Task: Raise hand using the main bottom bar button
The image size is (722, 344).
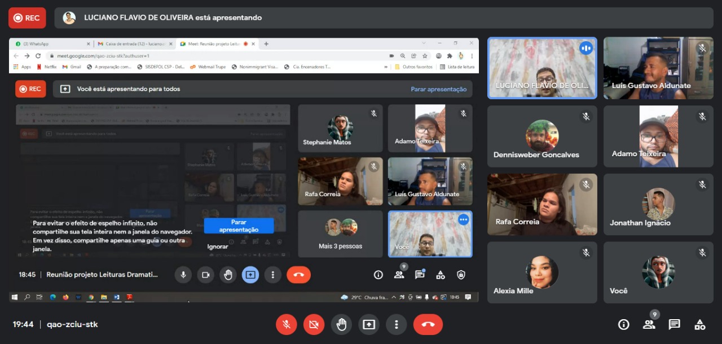Action: [341, 324]
